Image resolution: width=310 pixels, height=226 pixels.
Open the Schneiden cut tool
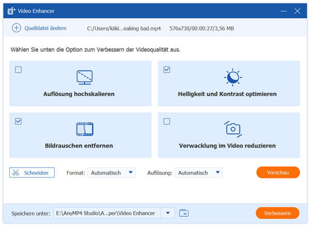(x=32, y=173)
